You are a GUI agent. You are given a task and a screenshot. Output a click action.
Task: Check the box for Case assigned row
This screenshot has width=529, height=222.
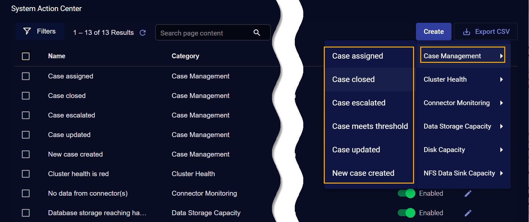tap(26, 76)
